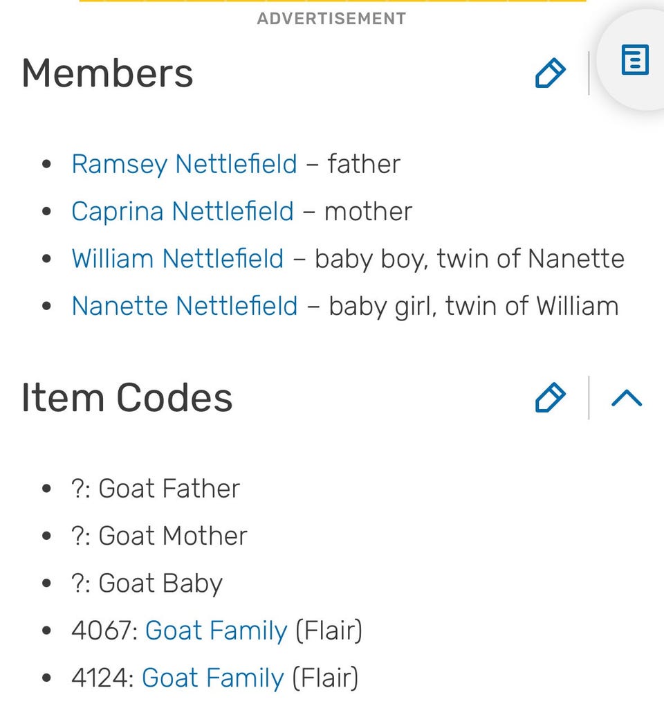Viewport: 664px width, 715px height.
Task: Click the pencil icon beside Members heading
Action: coord(551,73)
